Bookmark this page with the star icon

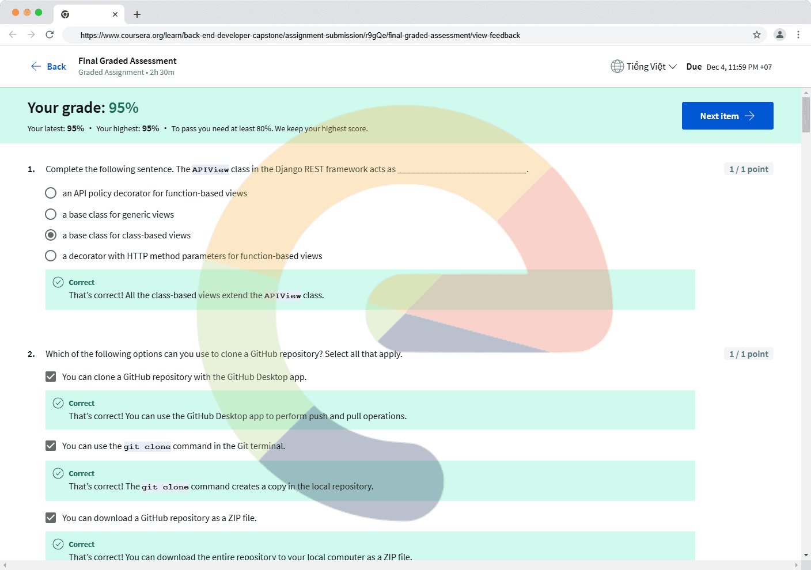pyautogui.click(x=757, y=35)
